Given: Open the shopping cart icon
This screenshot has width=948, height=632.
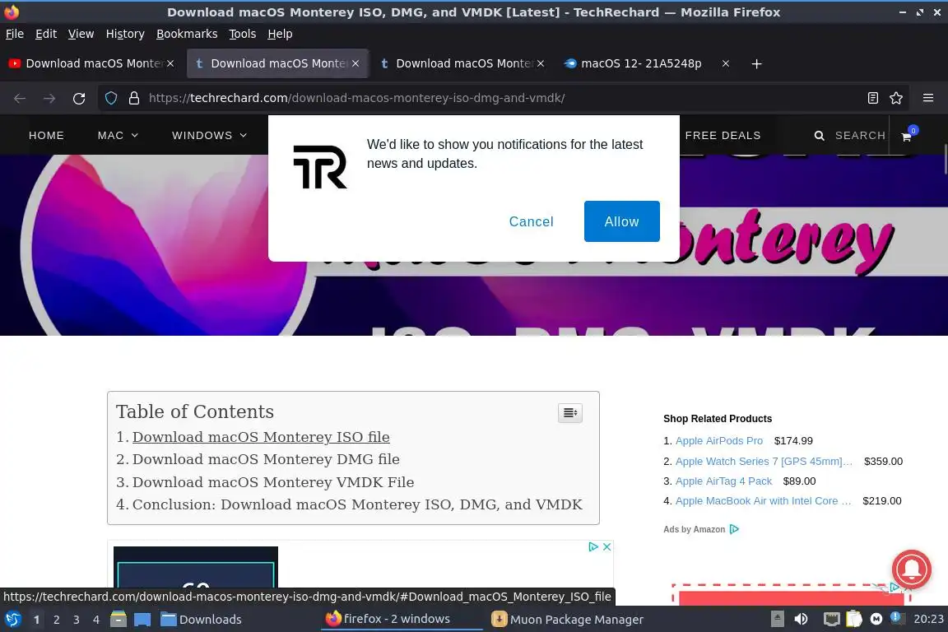Looking at the screenshot, I should click(906, 137).
